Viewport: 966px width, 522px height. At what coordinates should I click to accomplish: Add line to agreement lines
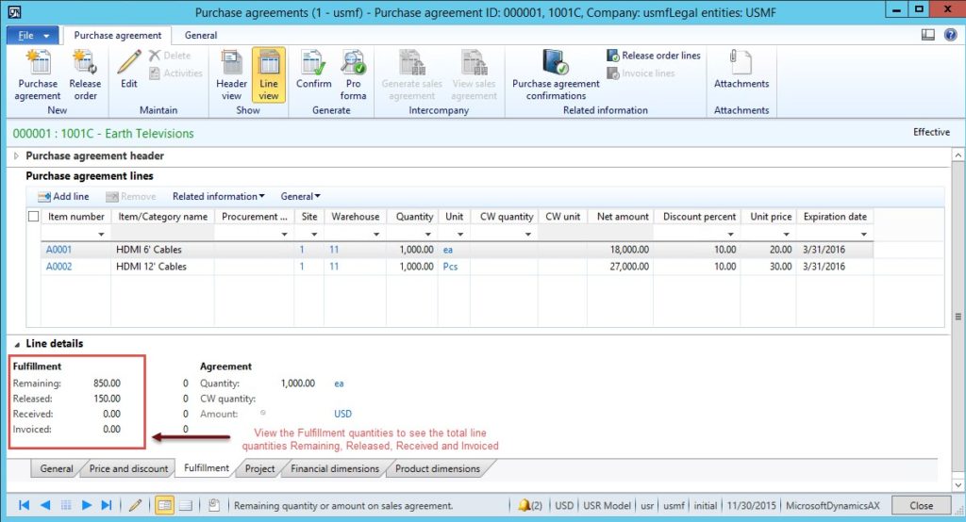63,196
